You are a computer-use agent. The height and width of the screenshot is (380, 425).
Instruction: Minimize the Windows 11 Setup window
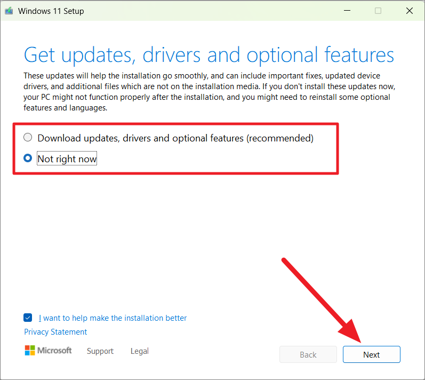[347, 11]
